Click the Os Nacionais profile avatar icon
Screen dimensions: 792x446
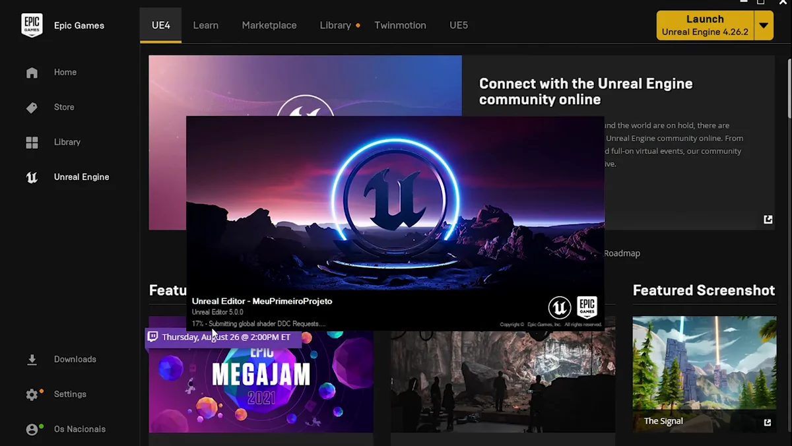pos(32,430)
